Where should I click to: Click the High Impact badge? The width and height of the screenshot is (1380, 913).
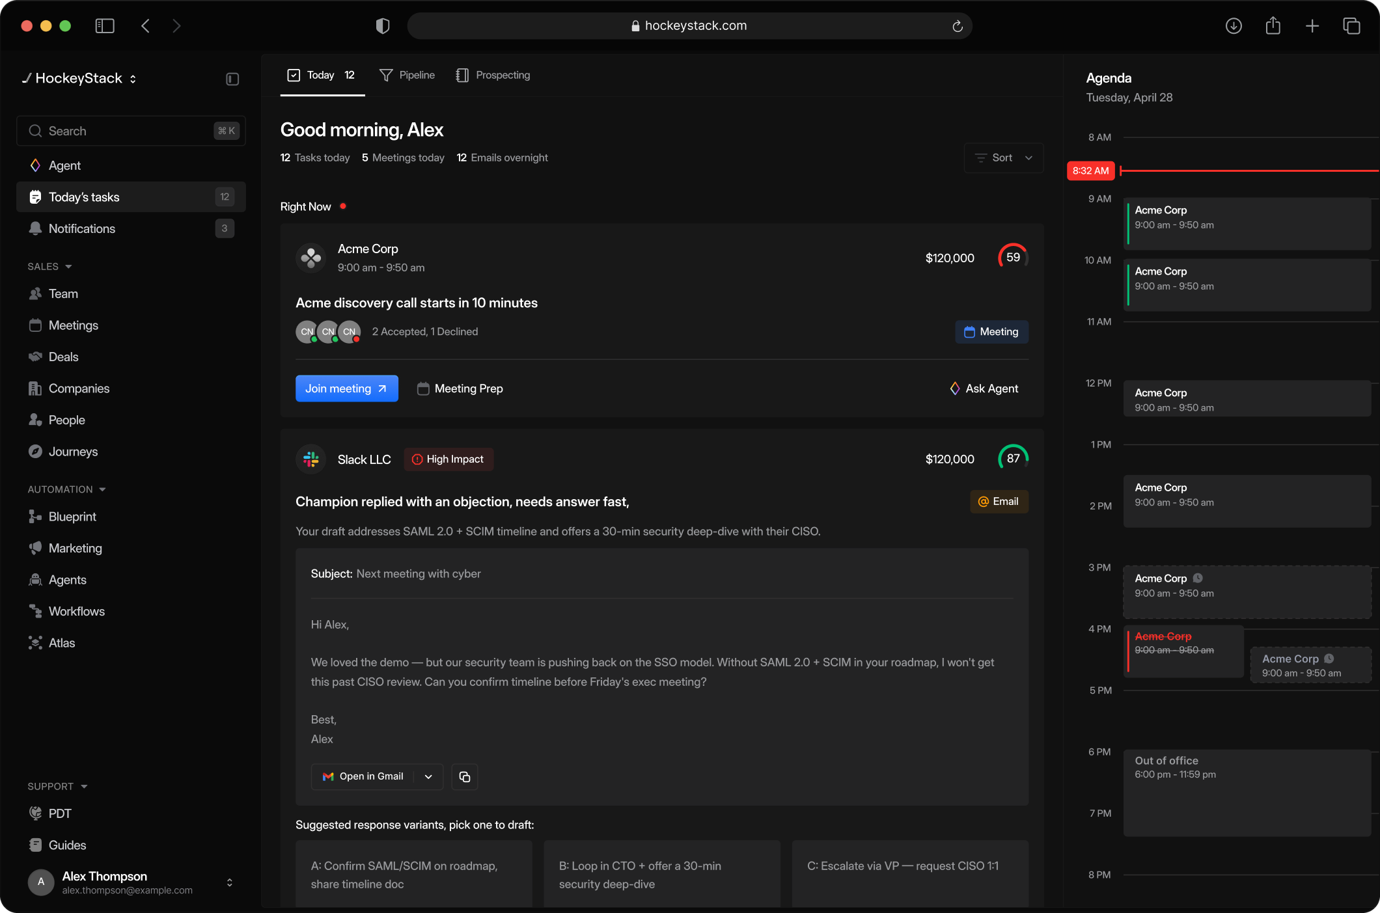448,459
